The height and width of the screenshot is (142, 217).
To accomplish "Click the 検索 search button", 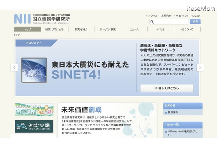I will 195,22.
